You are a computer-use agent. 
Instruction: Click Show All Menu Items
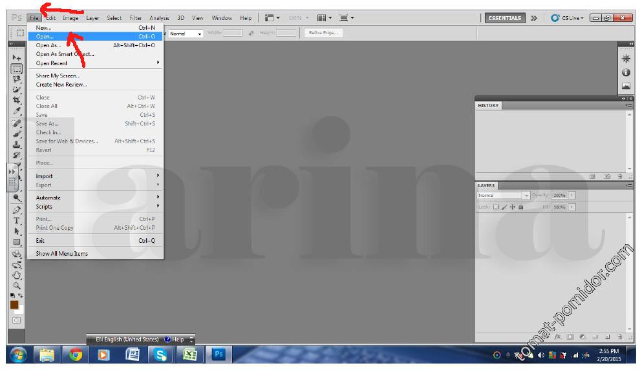(x=62, y=254)
